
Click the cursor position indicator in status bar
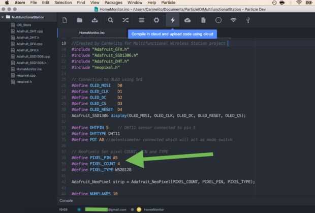[63, 209]
